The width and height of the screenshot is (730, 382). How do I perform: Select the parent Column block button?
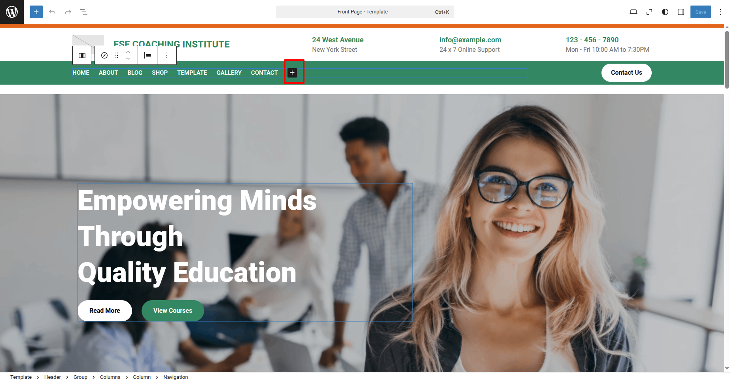click(x=82, y=55)
